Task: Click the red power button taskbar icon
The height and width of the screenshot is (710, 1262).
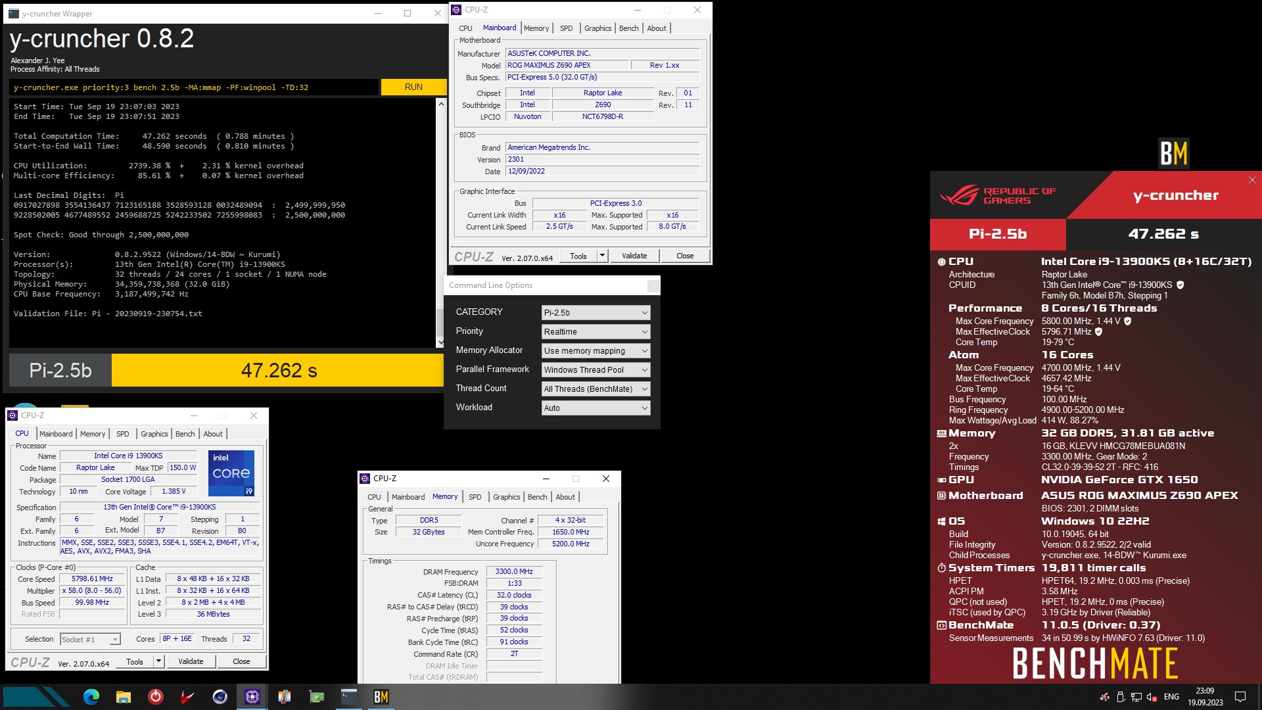Action: tap(156, 697)
